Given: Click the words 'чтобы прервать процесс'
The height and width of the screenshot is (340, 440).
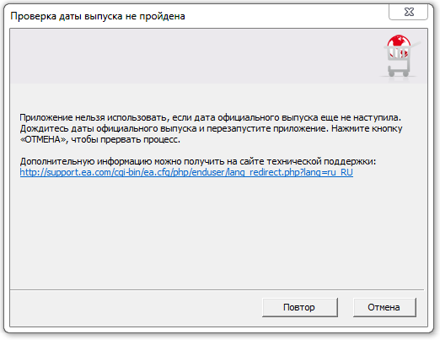Looking at the screenshot, I should click(x=126, y=139).
